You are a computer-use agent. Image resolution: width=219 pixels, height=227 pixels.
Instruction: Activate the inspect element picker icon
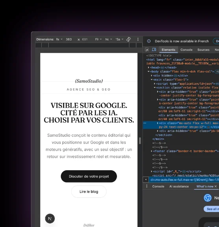coord(147,50)
